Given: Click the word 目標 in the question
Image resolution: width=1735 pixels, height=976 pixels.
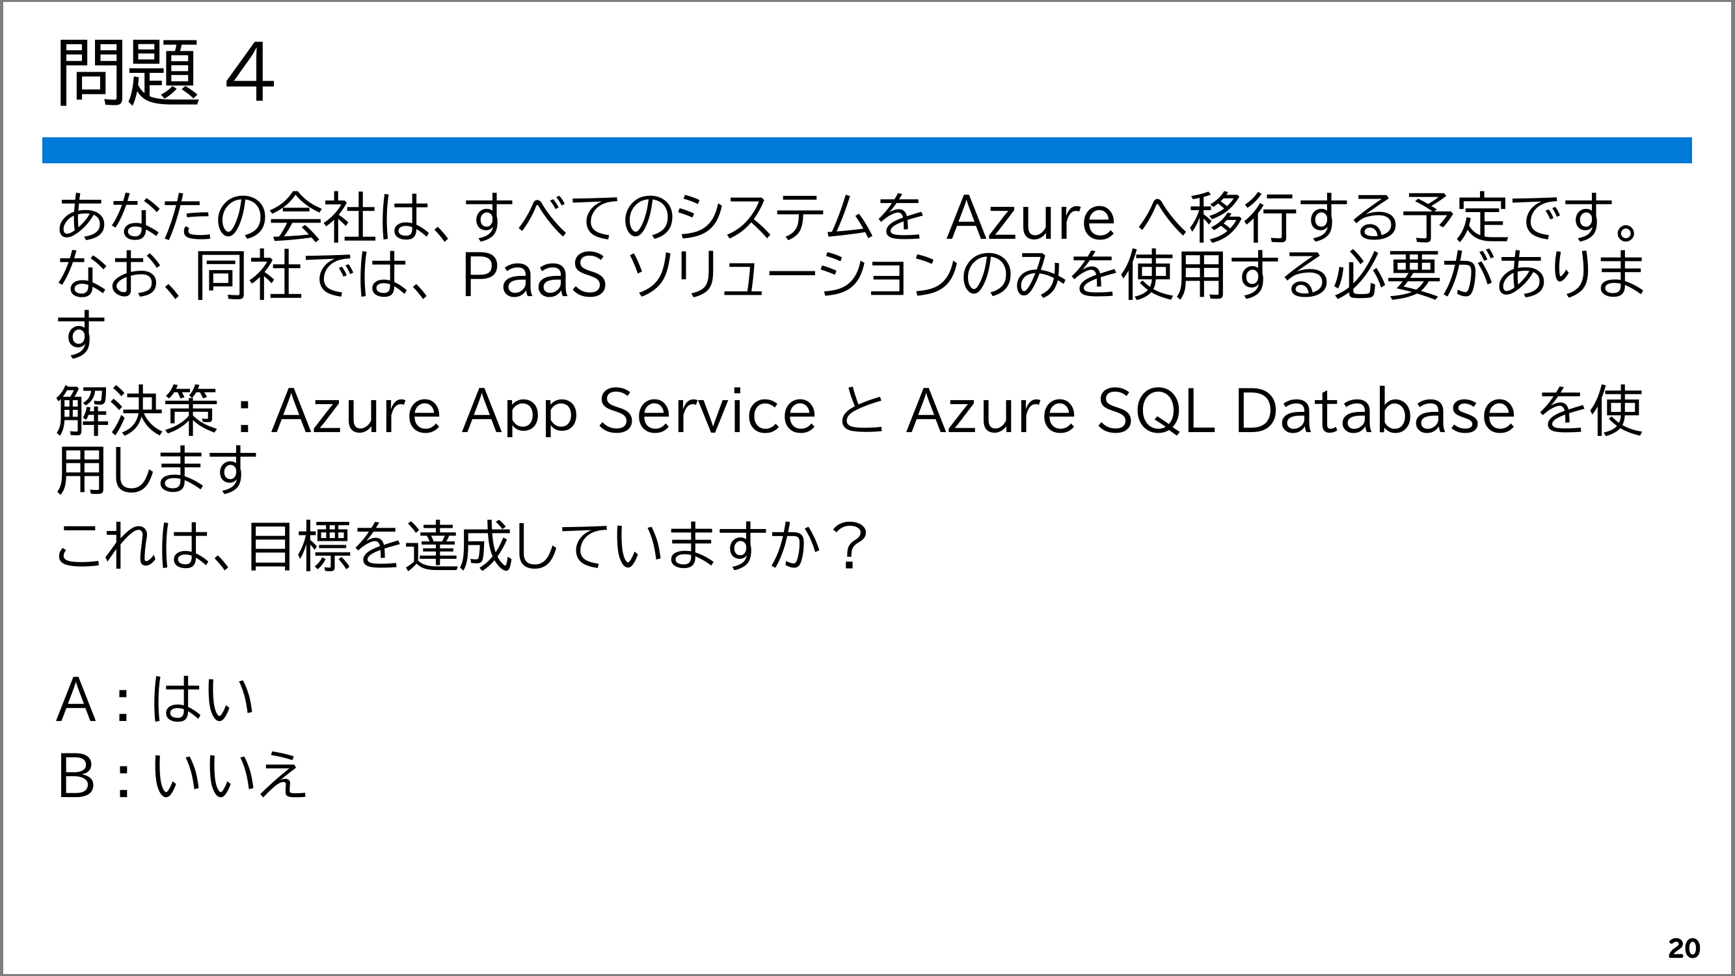Looking at the screenshot, I should [299, 546].
